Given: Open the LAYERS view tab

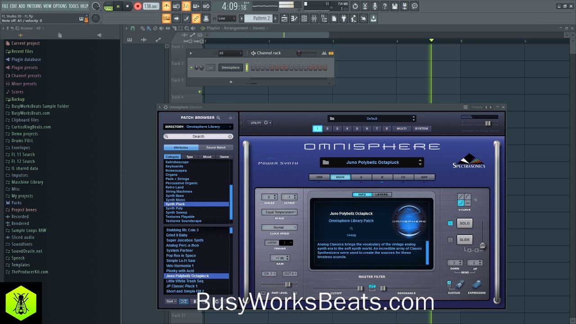Looking at the screenshot, I should coord(382,194).
